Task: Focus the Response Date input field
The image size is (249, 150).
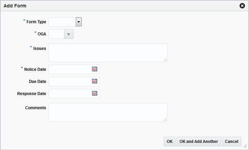Action: coord(70,93)
